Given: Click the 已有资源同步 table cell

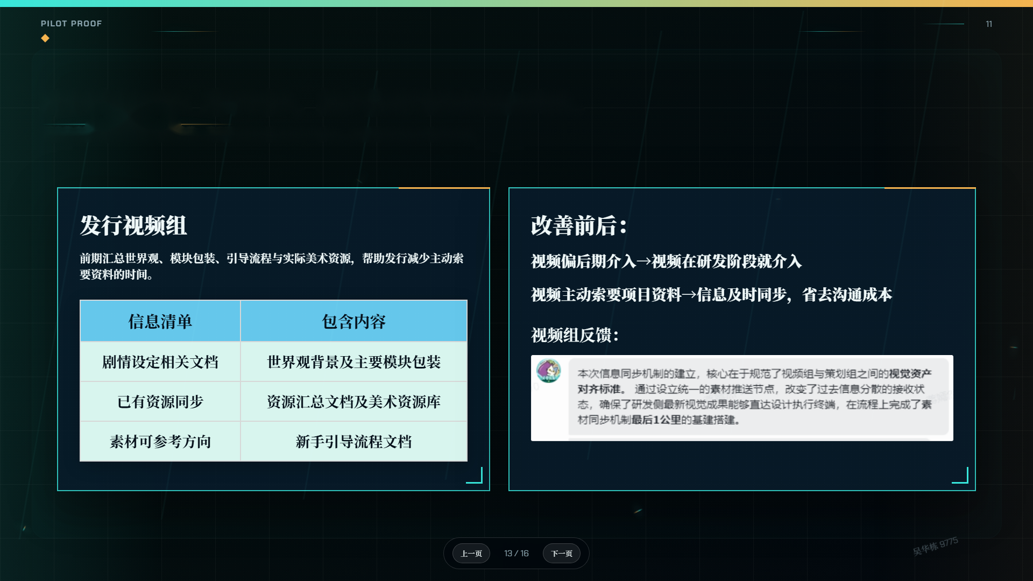Looking at the screenshot, I should [160, 401].
